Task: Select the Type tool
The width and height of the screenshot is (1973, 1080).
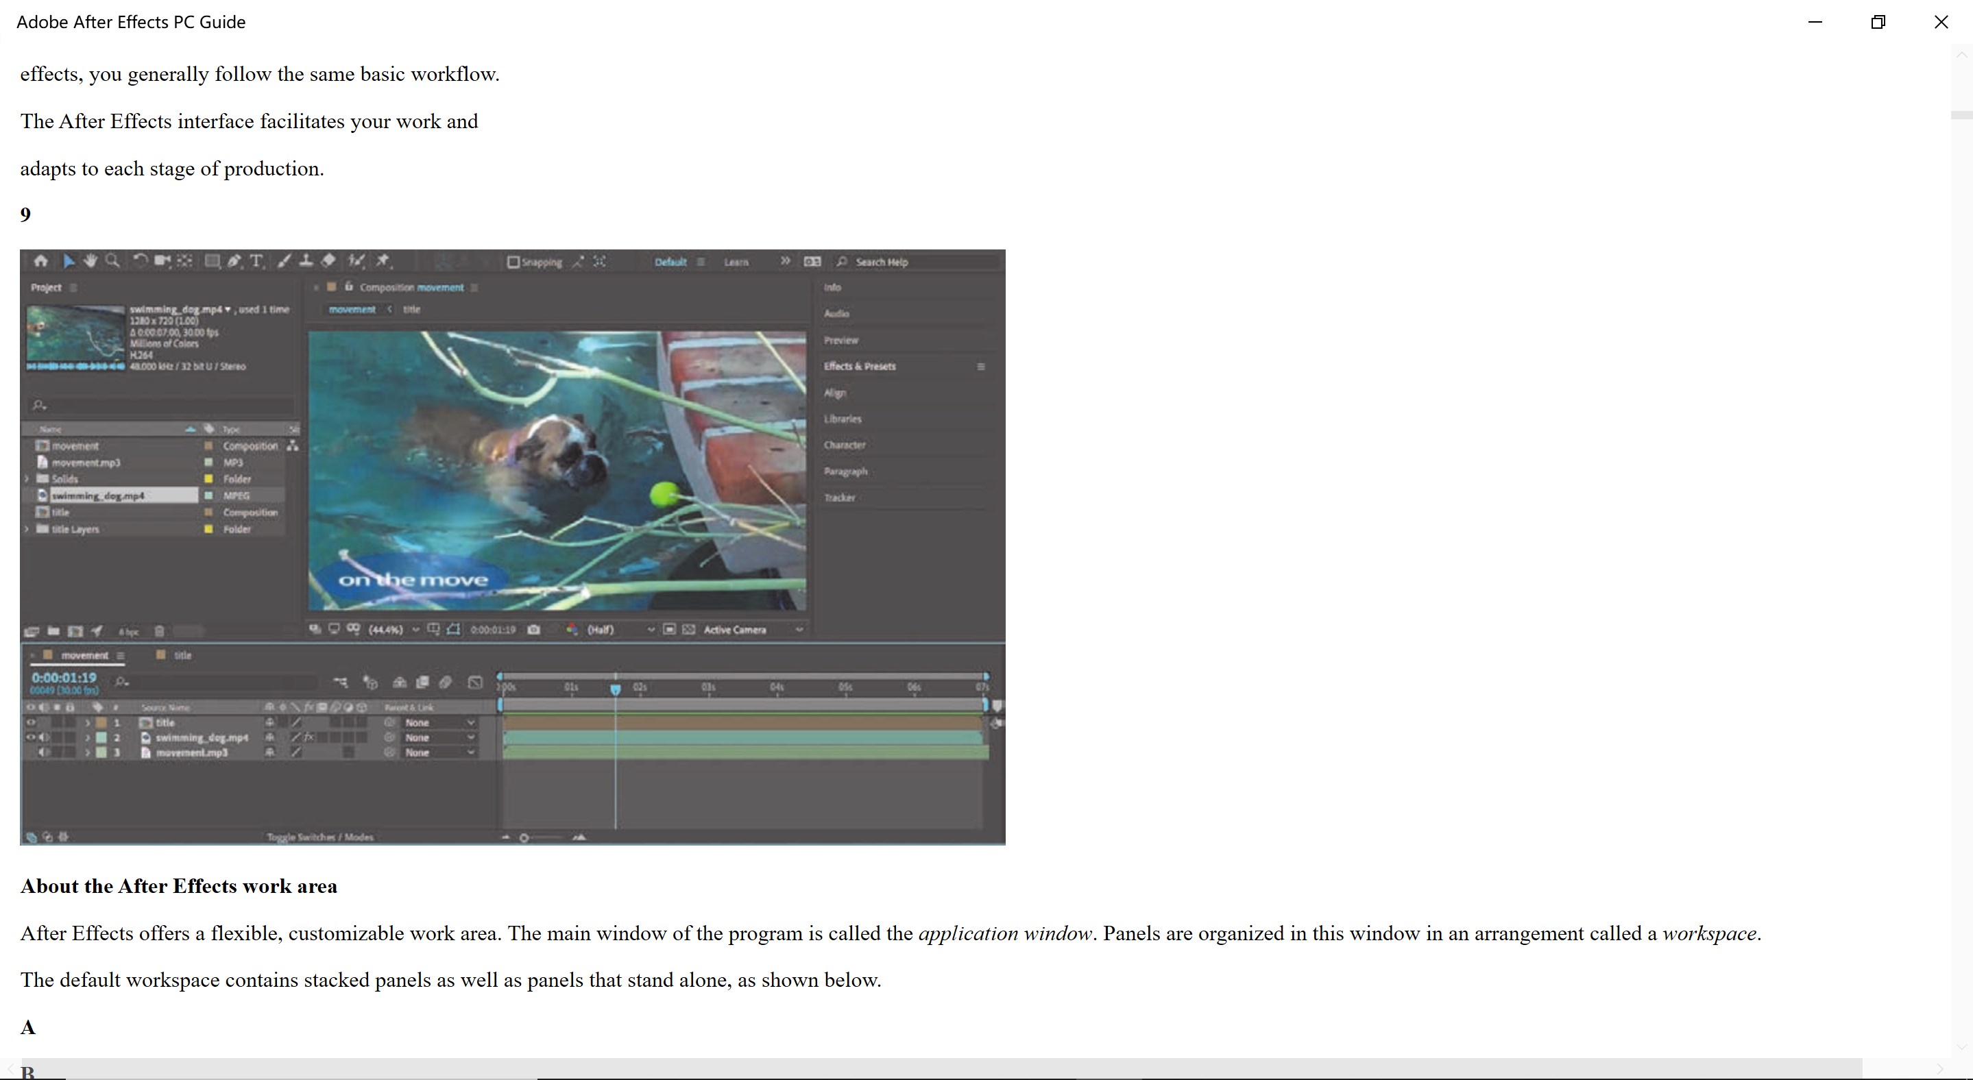Action: [x=256, y=261]
